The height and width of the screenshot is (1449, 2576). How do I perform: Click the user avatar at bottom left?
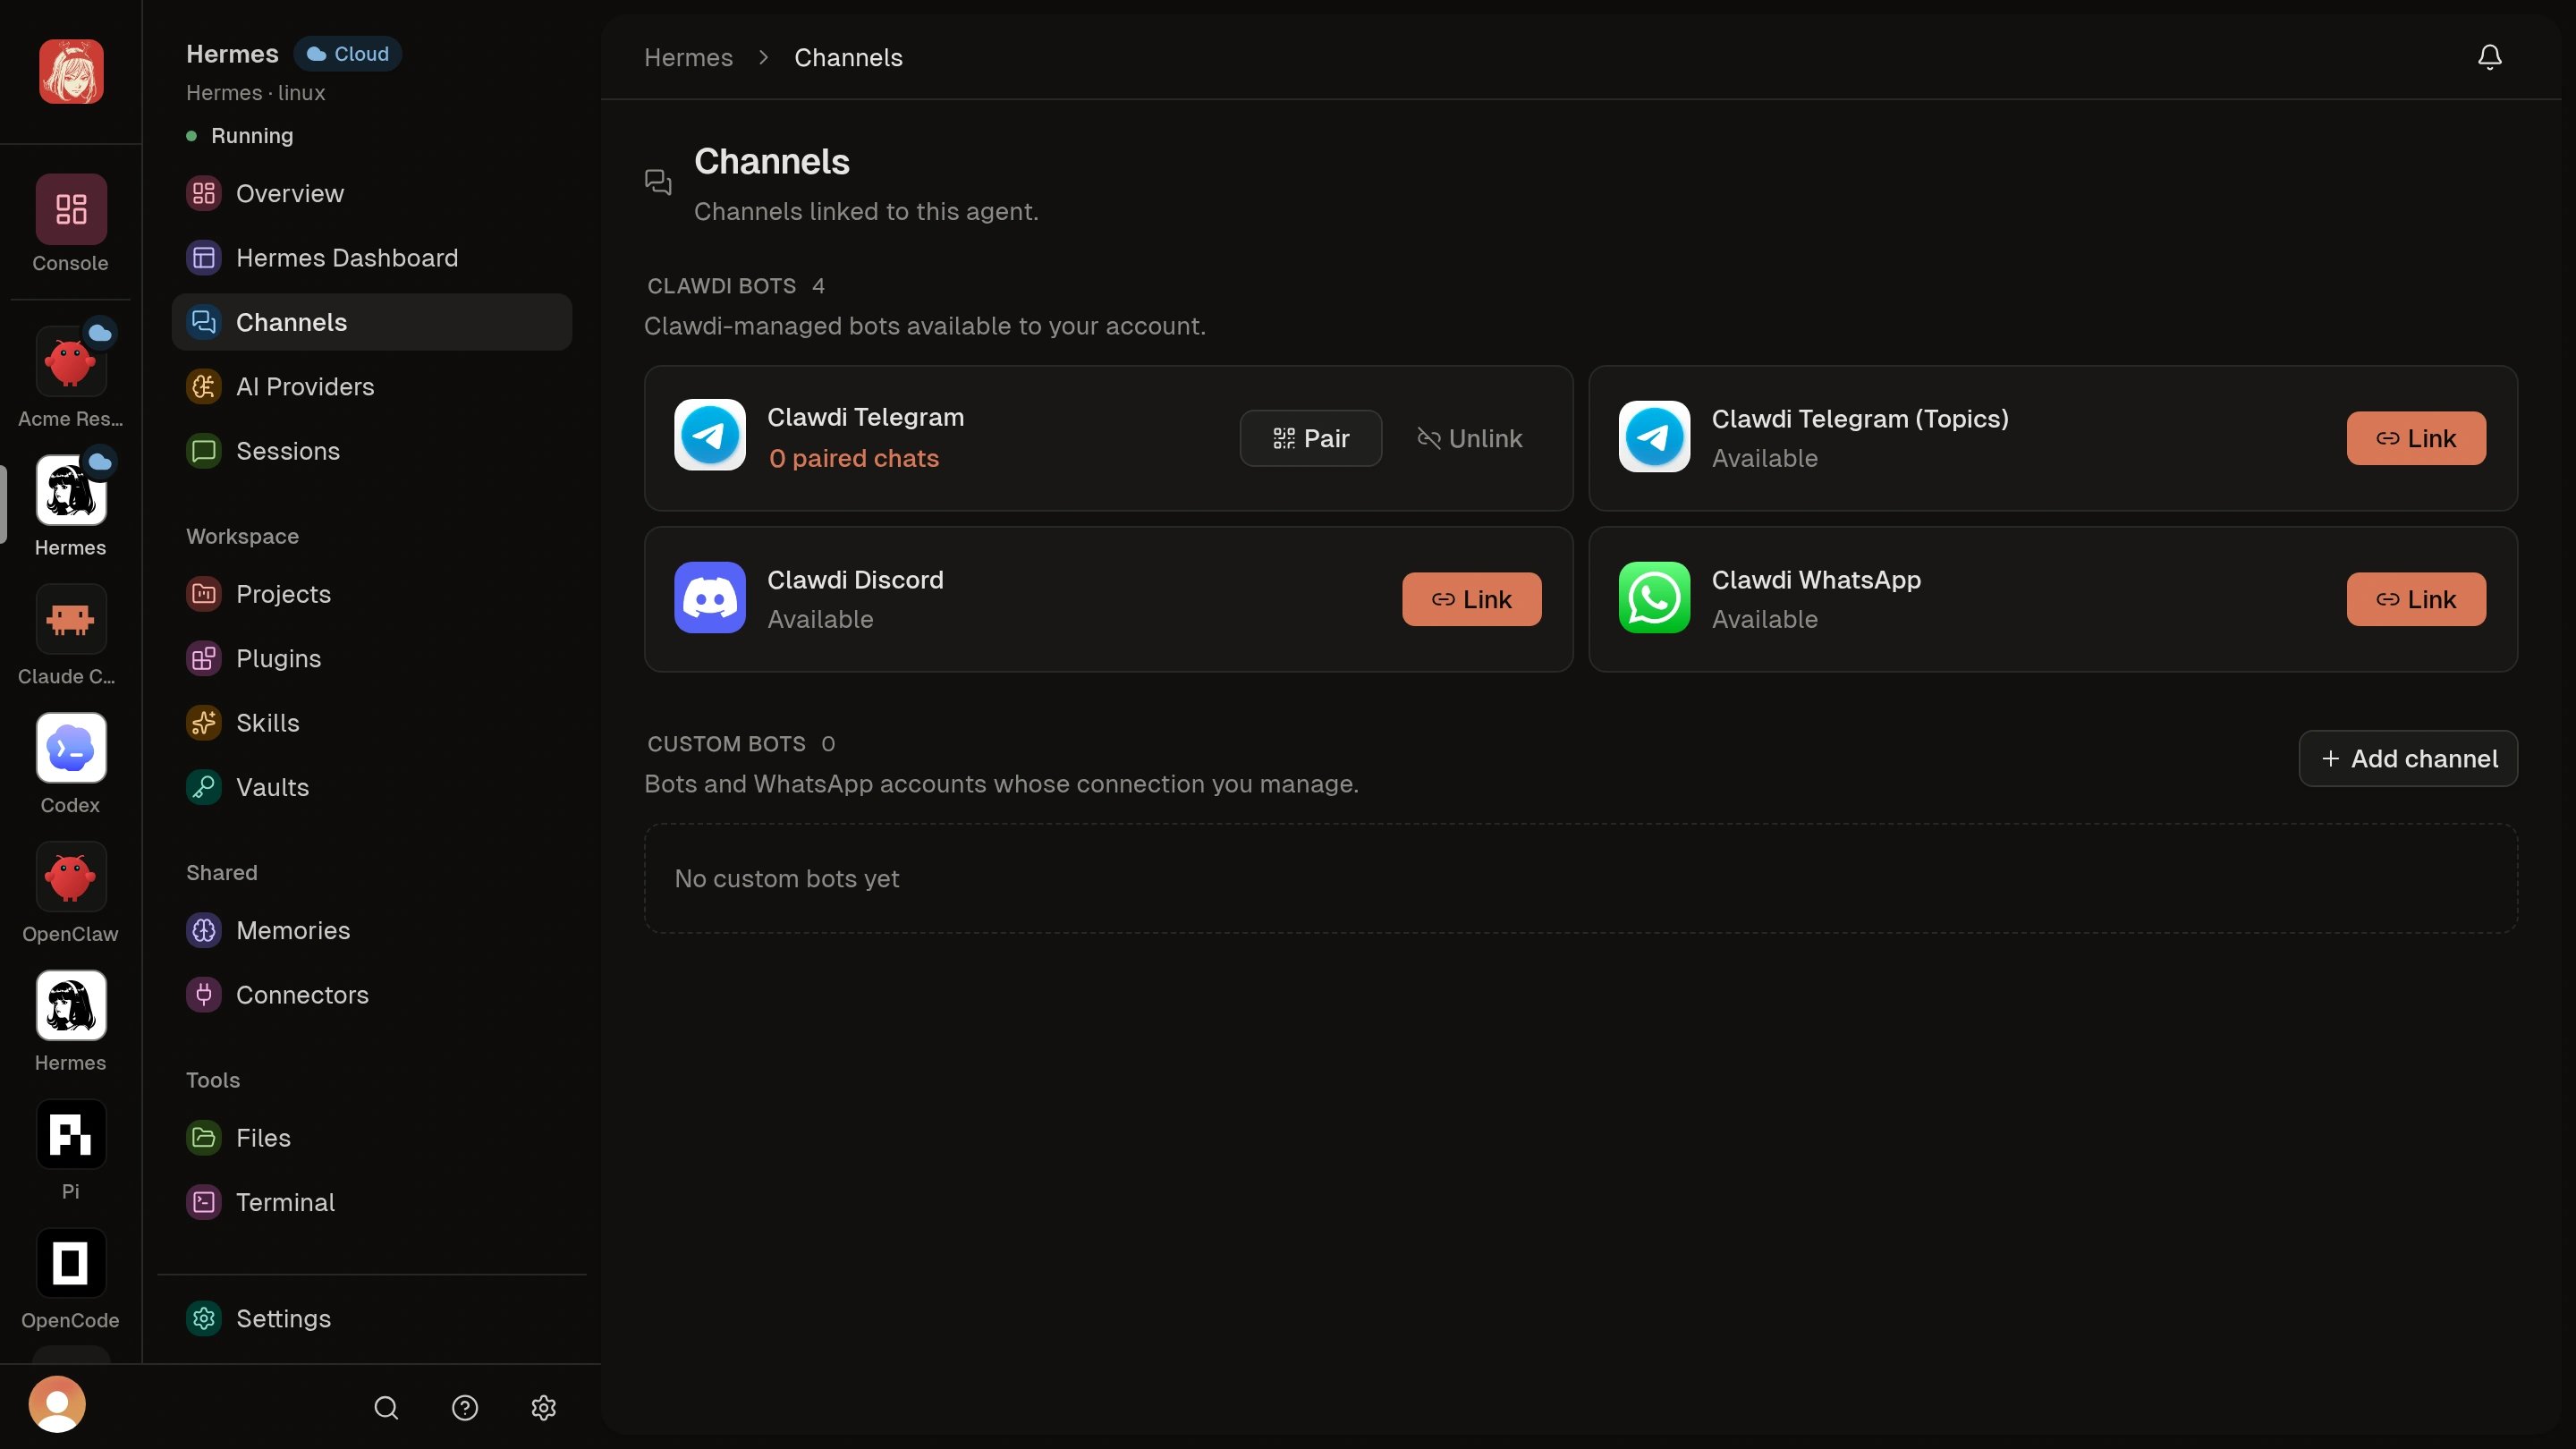[x=57, y=1405]
